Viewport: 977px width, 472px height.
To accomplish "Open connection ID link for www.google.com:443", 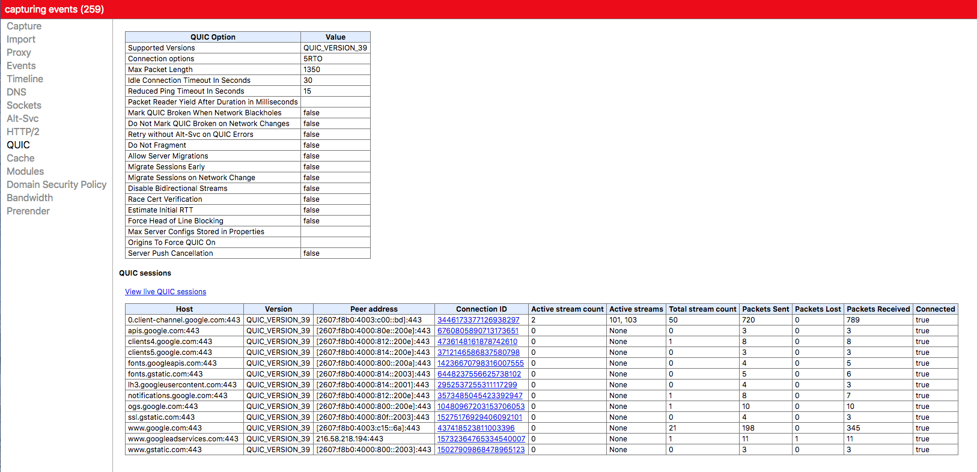I will click(476, 428).
